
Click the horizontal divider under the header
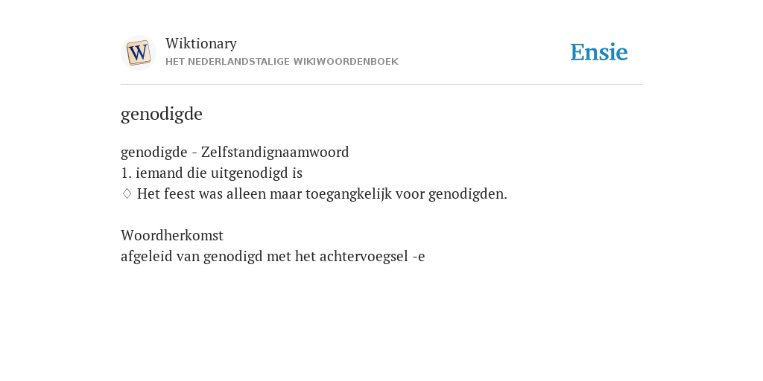coord(381,85)
